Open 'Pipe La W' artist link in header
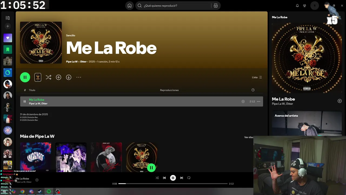The width and height of the screenshot is (346, 195). [x=72, y=62]
